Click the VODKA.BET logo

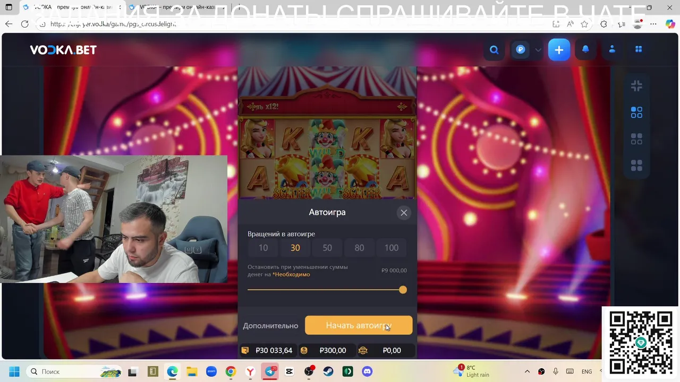point(63,50)
